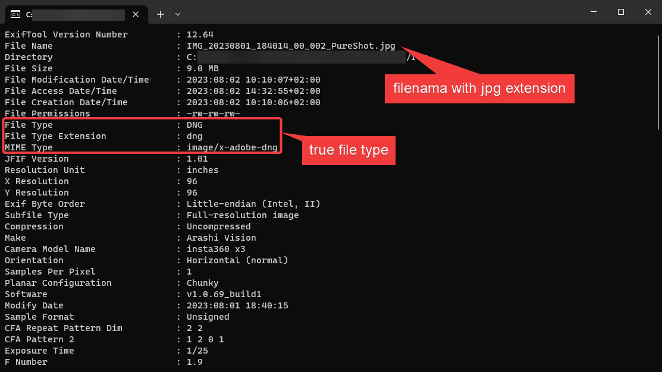
Task: Close the current terminal tab
Action: (x=136, y=14)
